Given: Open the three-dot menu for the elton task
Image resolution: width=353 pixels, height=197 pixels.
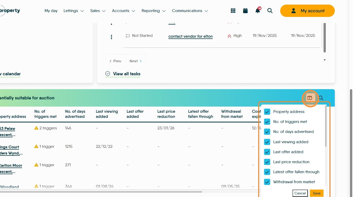Looking at the screenshot, I should 111,37.
